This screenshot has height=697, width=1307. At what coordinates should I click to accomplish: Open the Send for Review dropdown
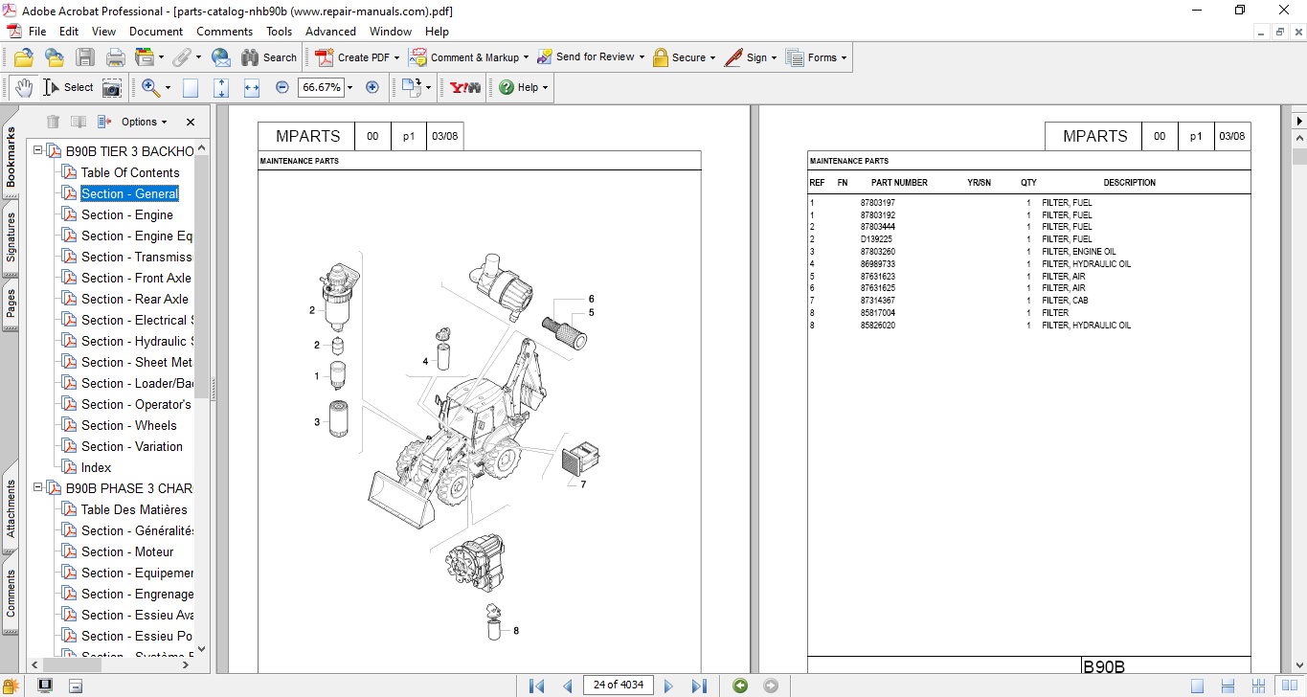click(x=590, y=57)
